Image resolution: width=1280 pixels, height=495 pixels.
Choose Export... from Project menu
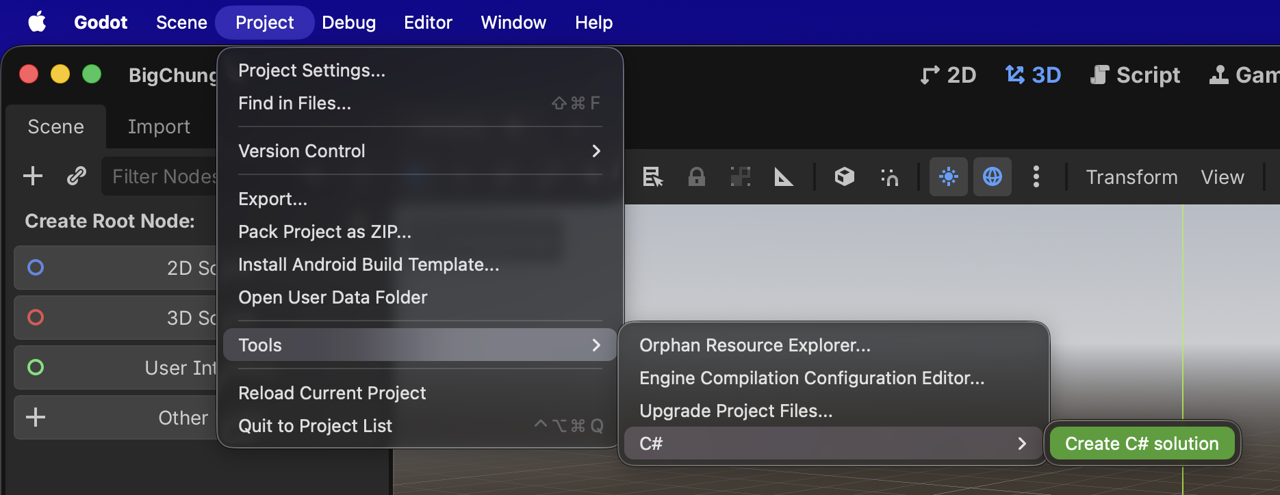coord(420,199)
